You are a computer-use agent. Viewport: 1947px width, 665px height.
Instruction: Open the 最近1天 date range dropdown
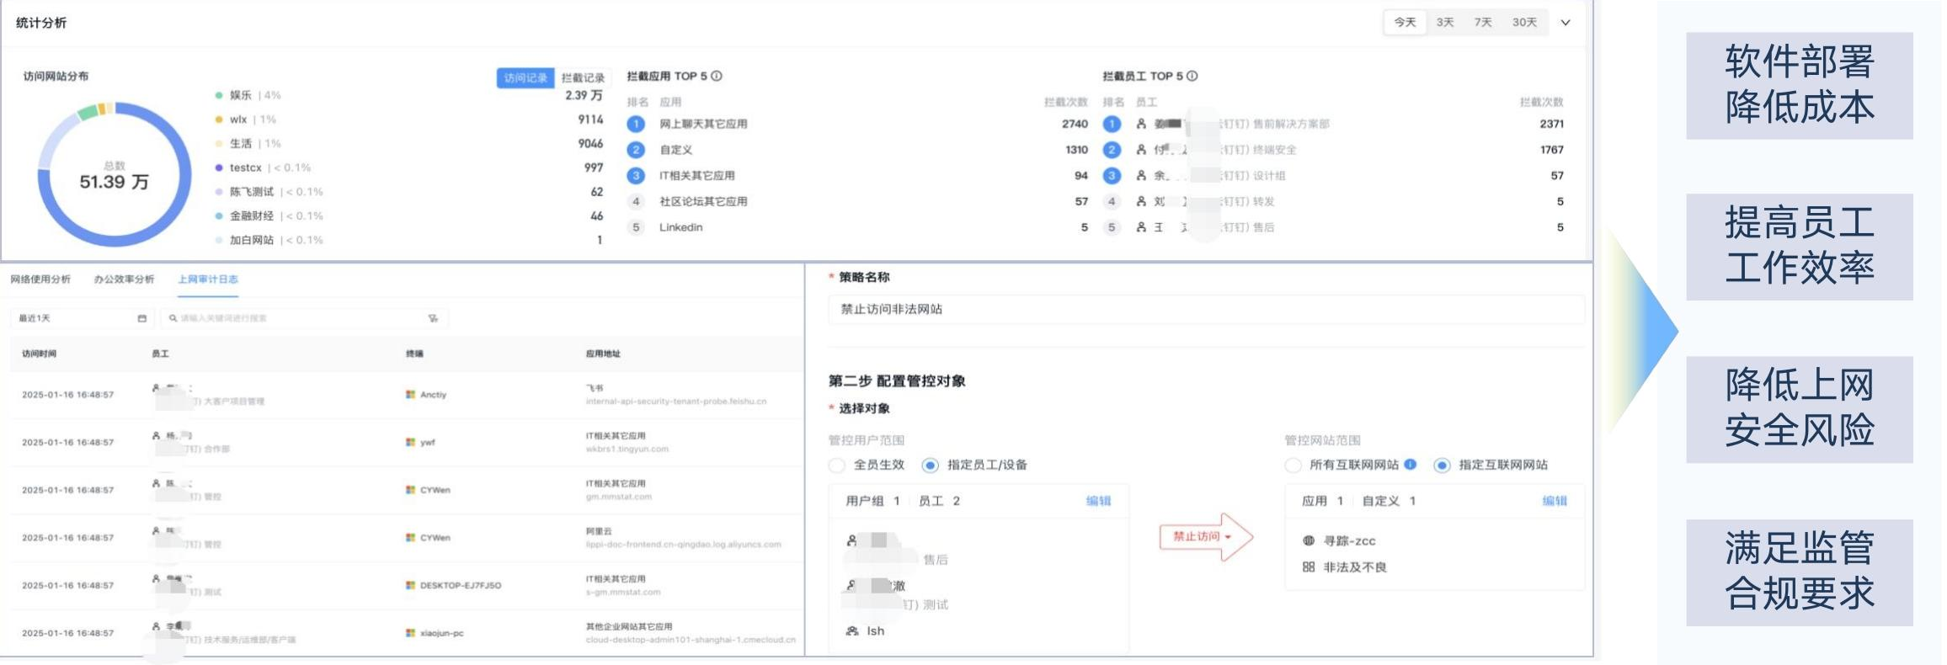pyautogui.click(x=82, y=318)
